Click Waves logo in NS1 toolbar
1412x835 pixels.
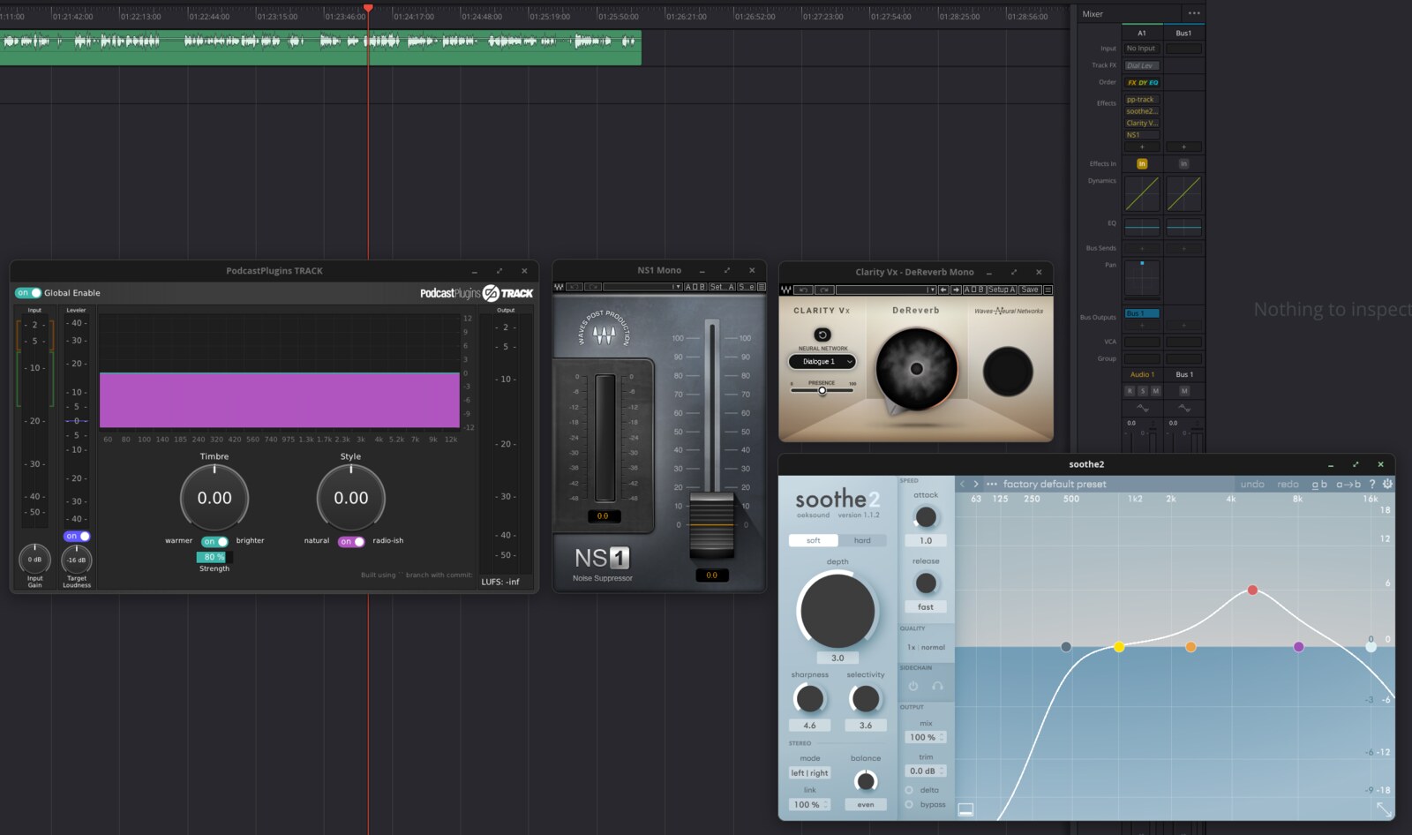tap(559, 287)
